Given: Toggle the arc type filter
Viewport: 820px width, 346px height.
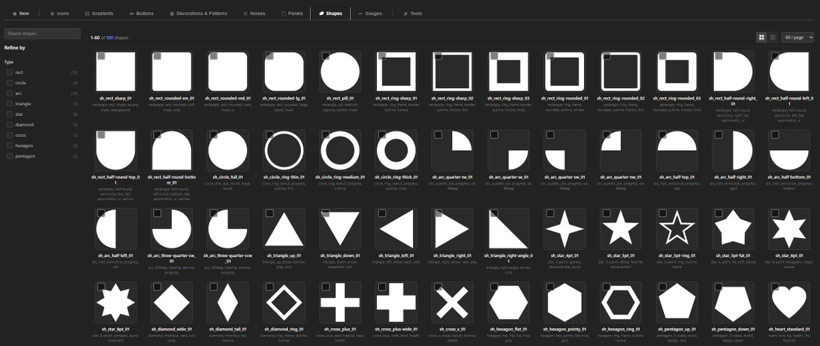Looking at the screenshot, I should (10, 93).
